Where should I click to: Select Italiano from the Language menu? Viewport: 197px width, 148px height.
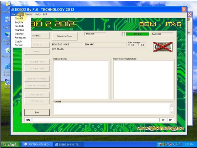(x=19, y=18)
